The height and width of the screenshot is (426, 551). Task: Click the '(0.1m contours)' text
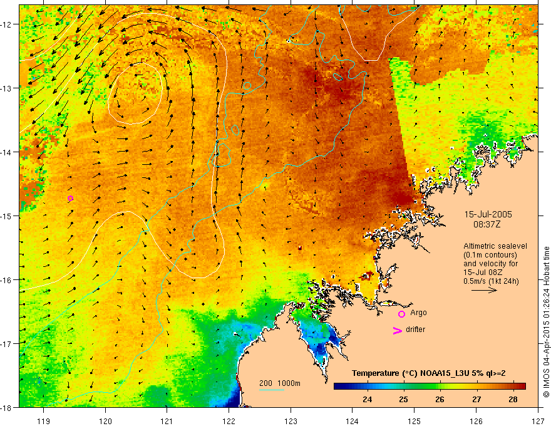pyautogui.click(x=490, y=255)
